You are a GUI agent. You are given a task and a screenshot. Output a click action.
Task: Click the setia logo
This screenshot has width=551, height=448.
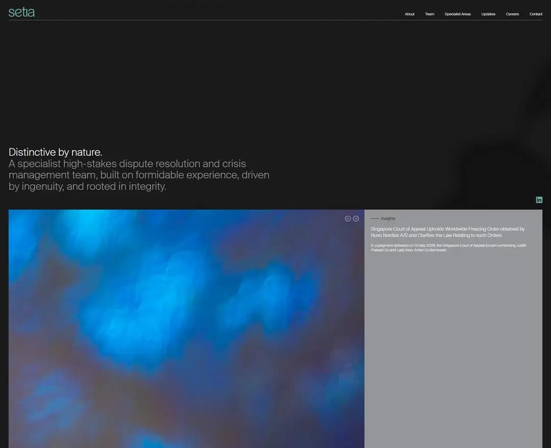[x=21, y=12]
